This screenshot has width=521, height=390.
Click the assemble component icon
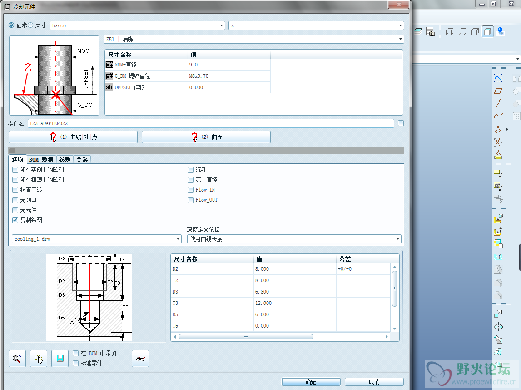[498, 219]
